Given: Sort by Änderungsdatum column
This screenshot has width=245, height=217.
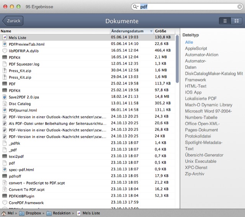Looking at the screenshot, I should click(129, 31).
